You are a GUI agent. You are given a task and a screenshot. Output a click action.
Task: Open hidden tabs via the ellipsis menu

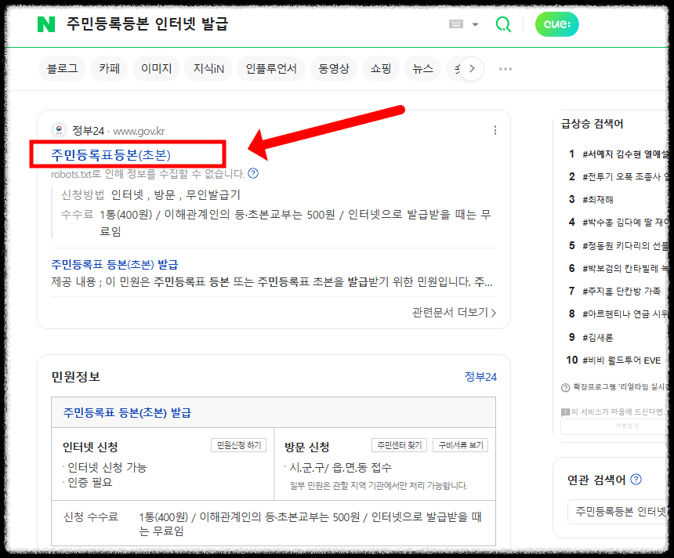point(505,68)
